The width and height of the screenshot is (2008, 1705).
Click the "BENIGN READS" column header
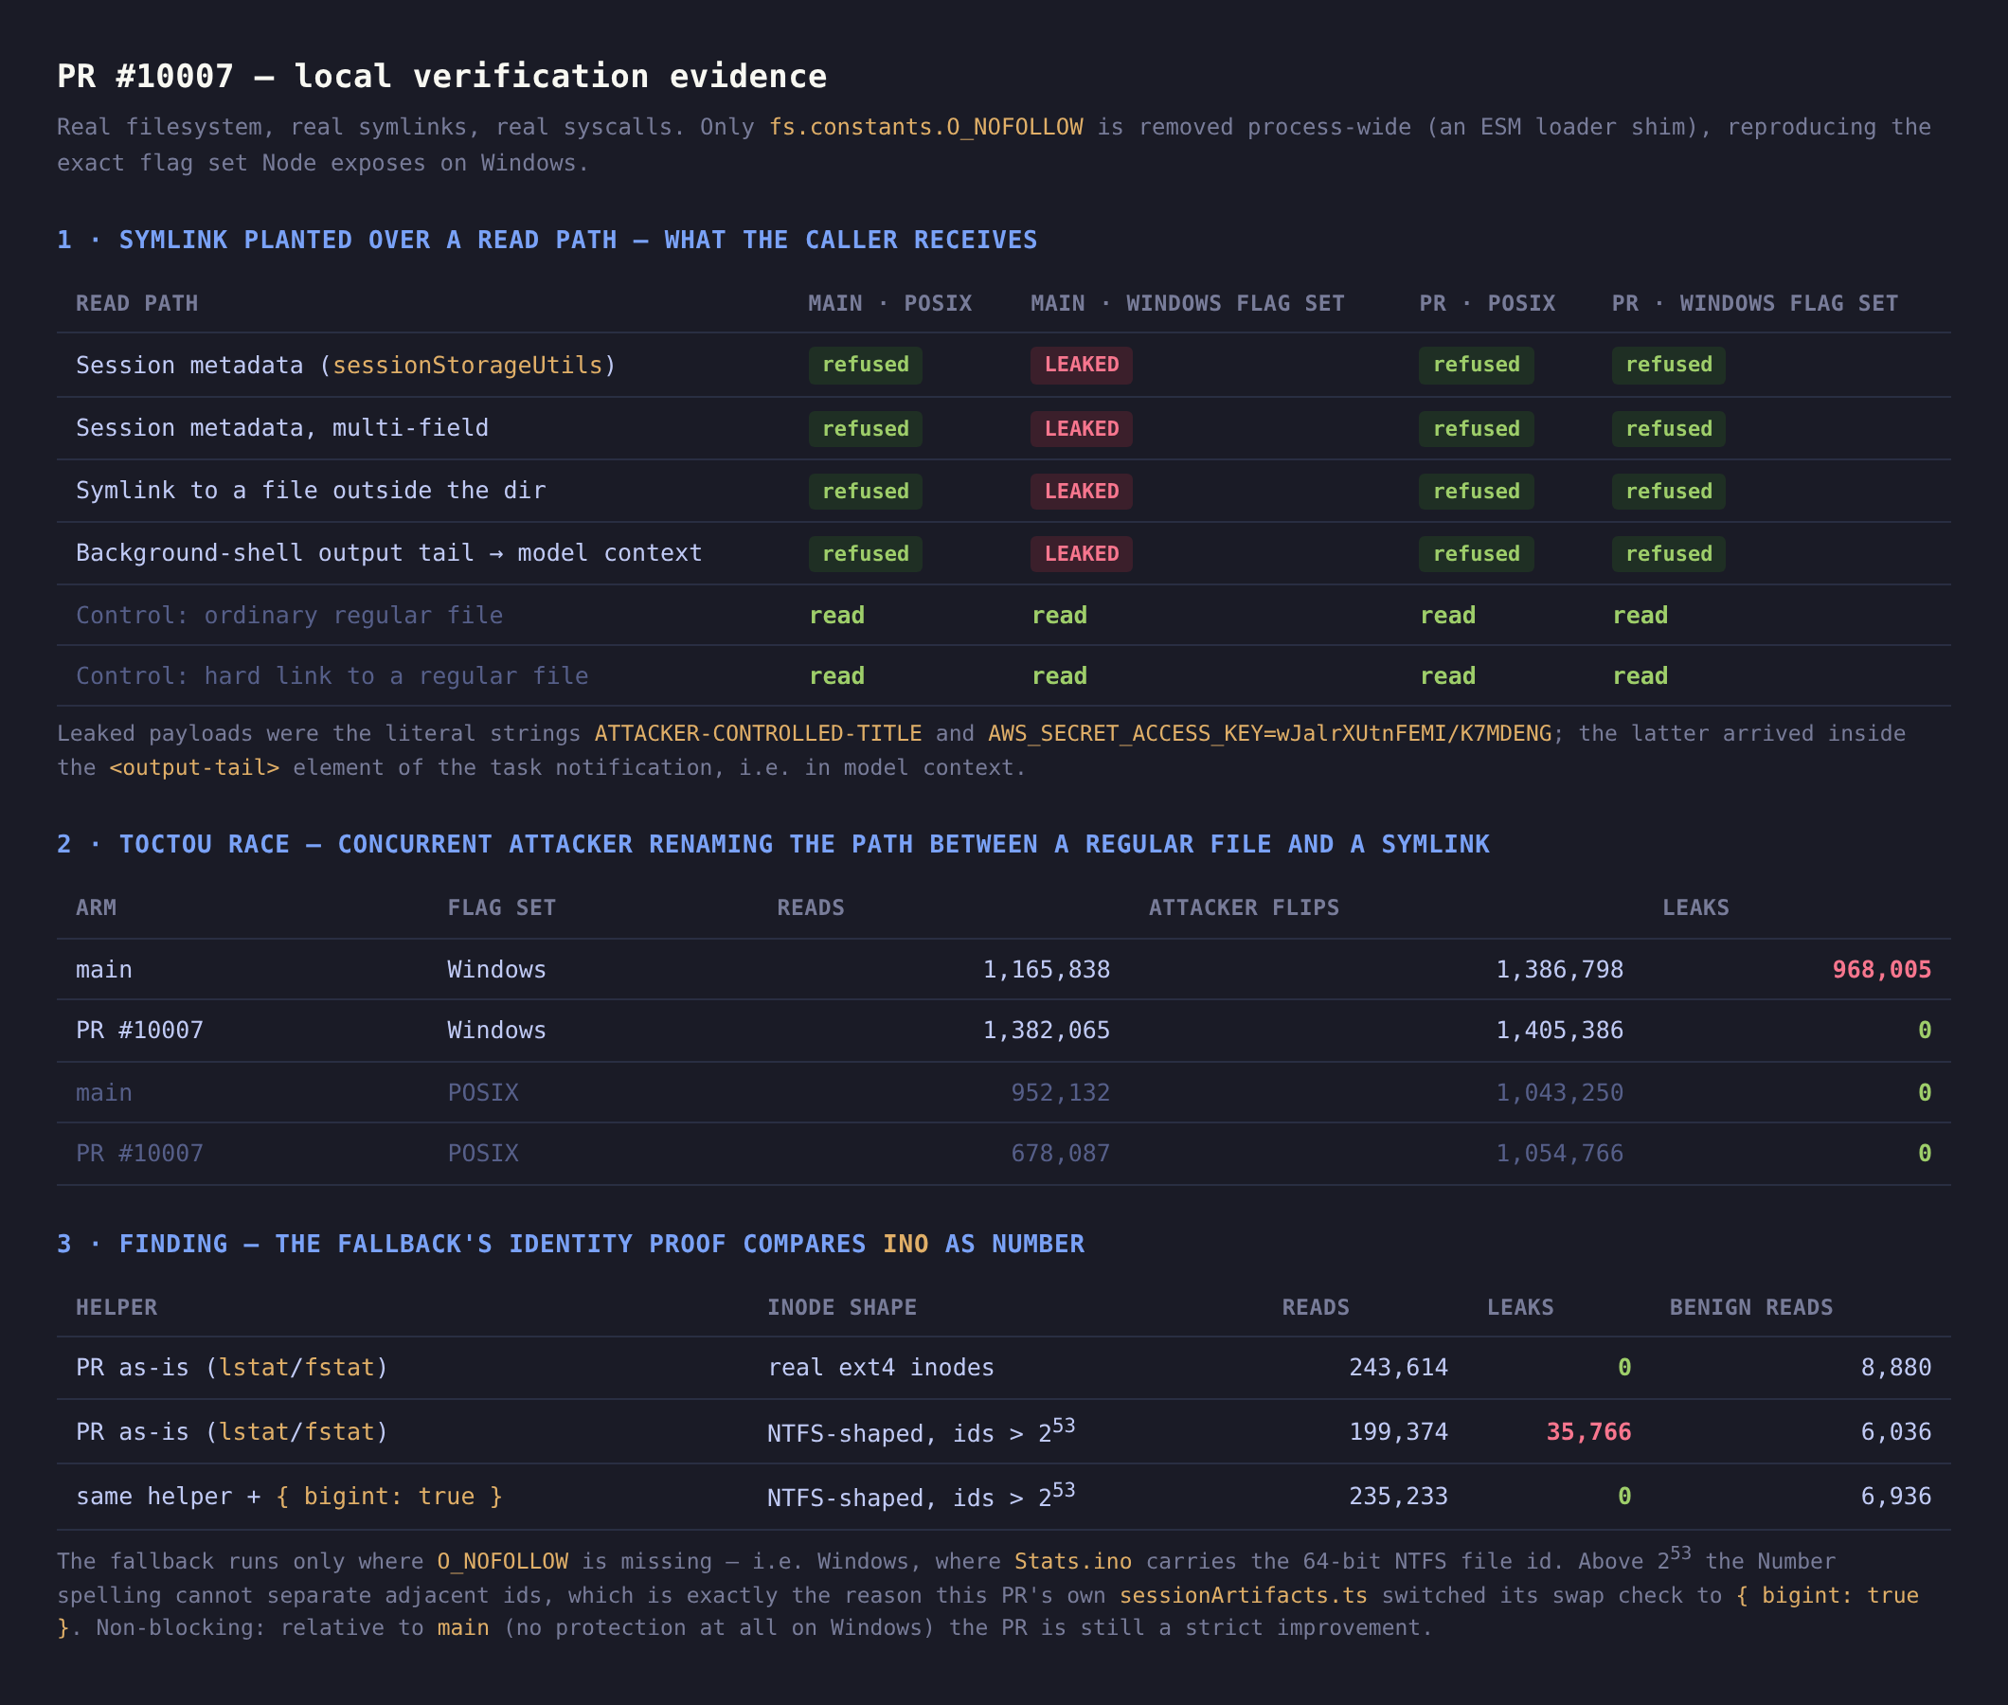1751,1308
